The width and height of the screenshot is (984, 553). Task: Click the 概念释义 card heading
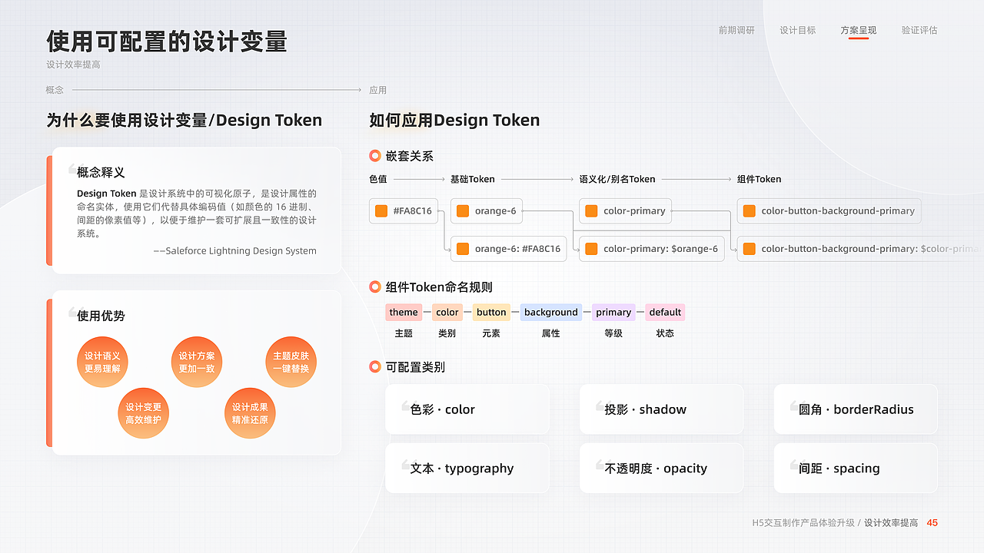coord(101,172)
